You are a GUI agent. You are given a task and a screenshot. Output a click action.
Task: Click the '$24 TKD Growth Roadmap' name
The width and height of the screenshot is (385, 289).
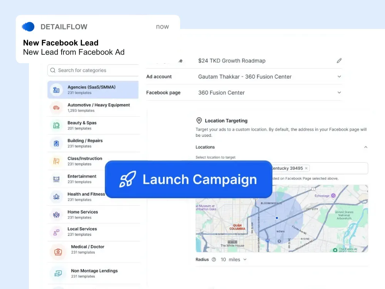(232, 61)
